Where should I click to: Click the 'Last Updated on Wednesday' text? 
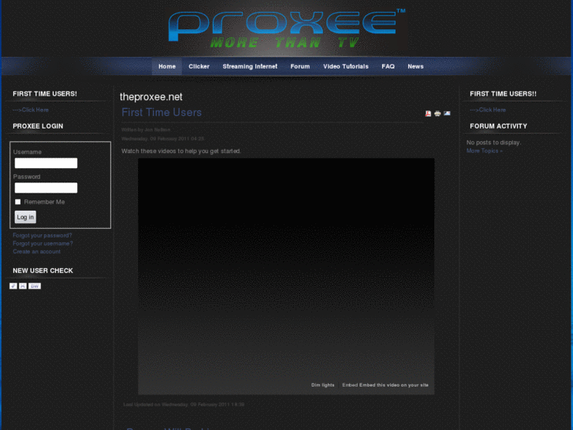[x=184, y=405]
